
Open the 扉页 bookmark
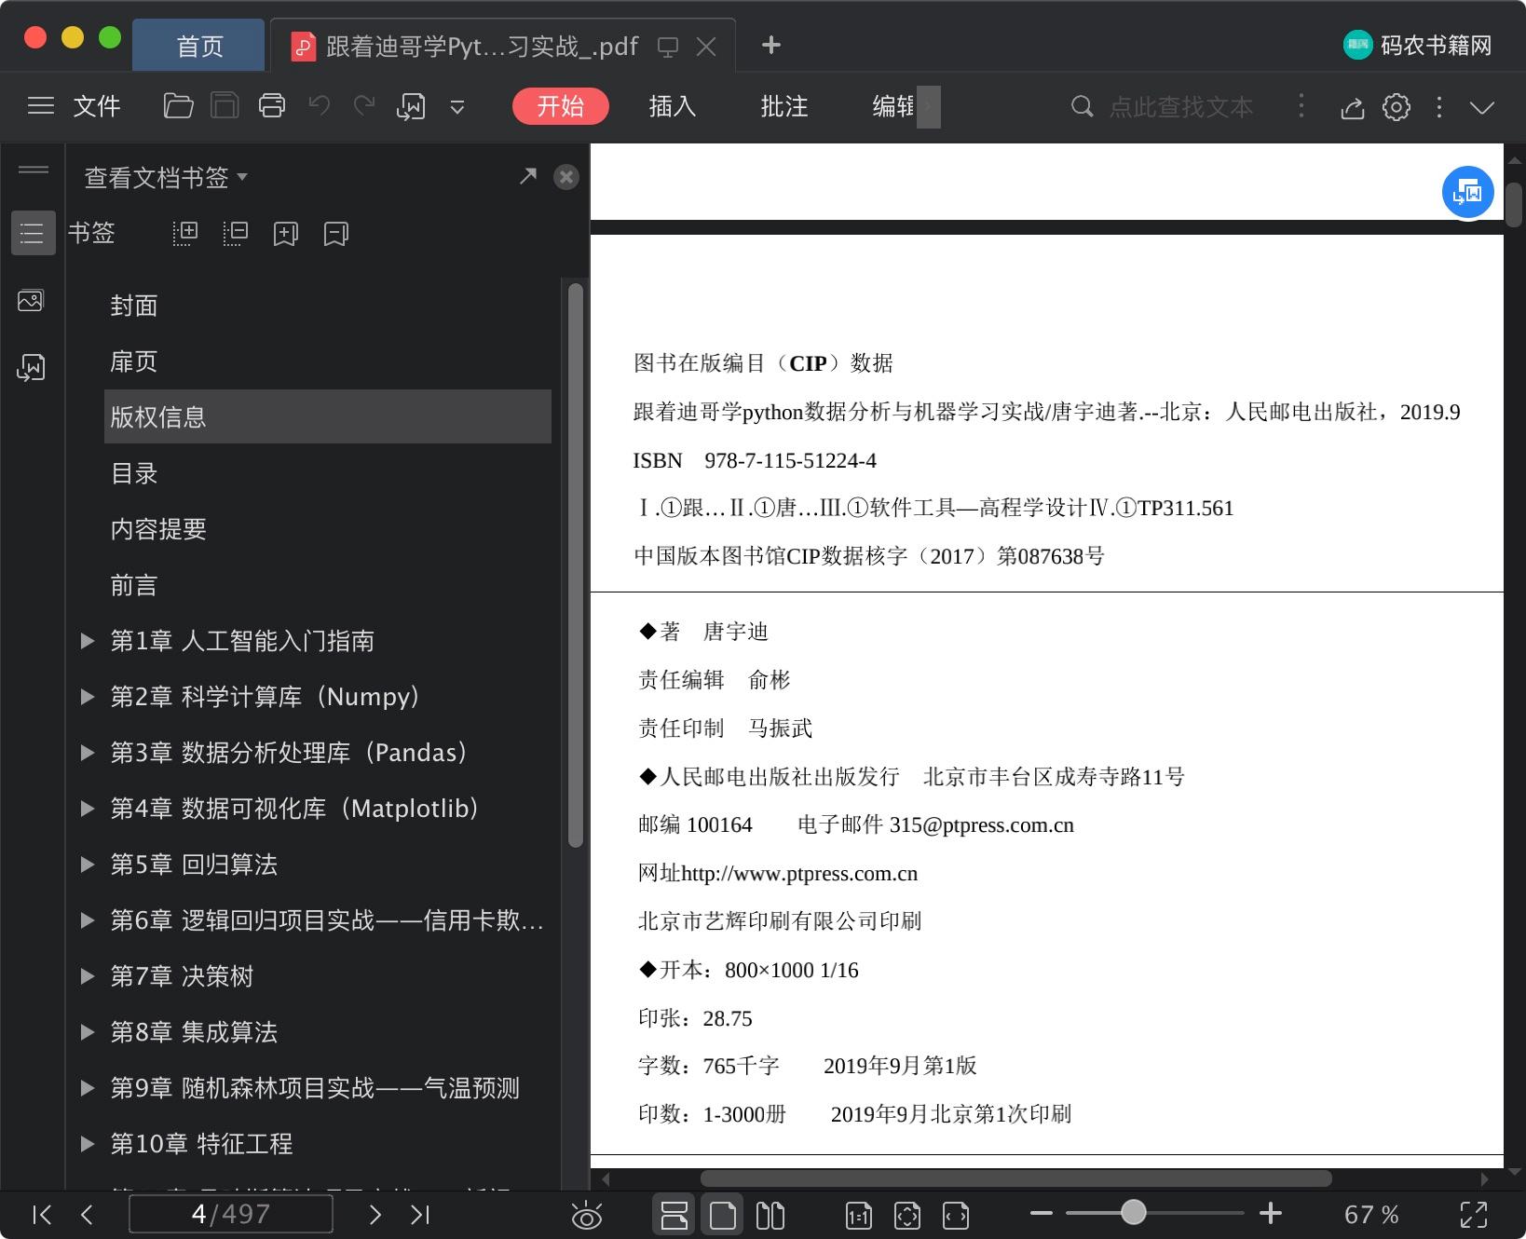[x=134, y=361]
